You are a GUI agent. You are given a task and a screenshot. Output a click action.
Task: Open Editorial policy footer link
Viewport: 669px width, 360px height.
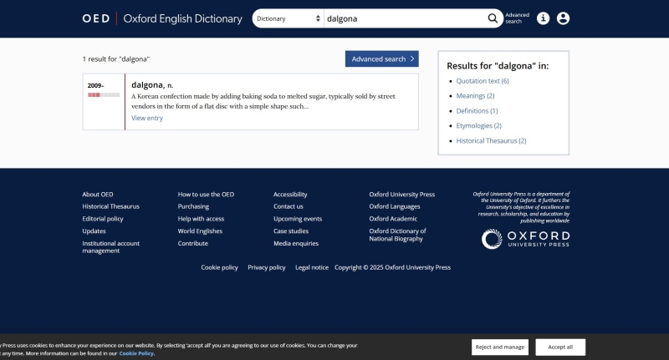[102, 219]
